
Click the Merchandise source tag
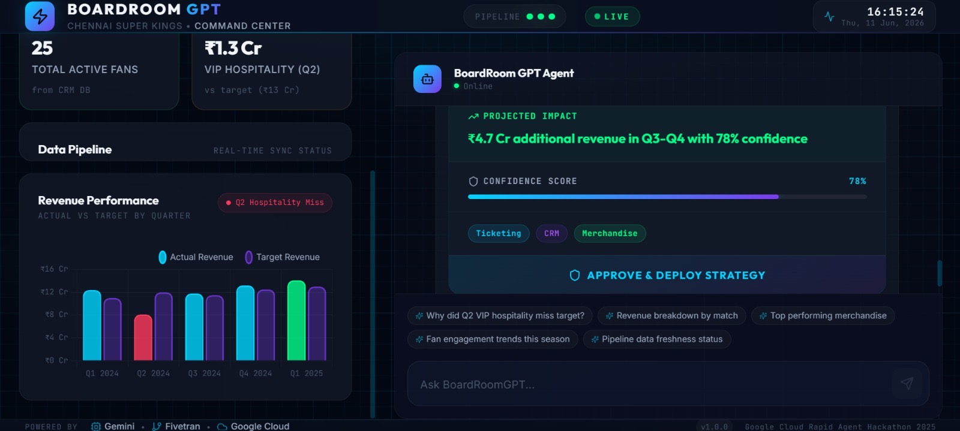point(610,233)
